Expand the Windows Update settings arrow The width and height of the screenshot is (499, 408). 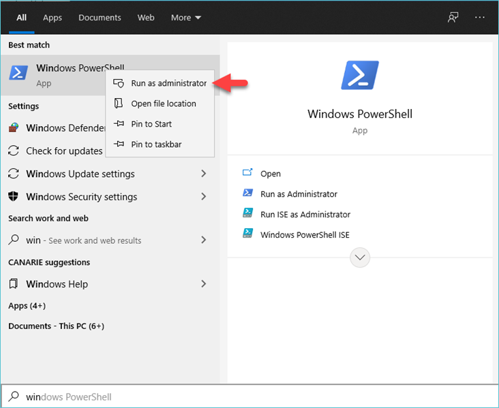(x=203, y=174)
